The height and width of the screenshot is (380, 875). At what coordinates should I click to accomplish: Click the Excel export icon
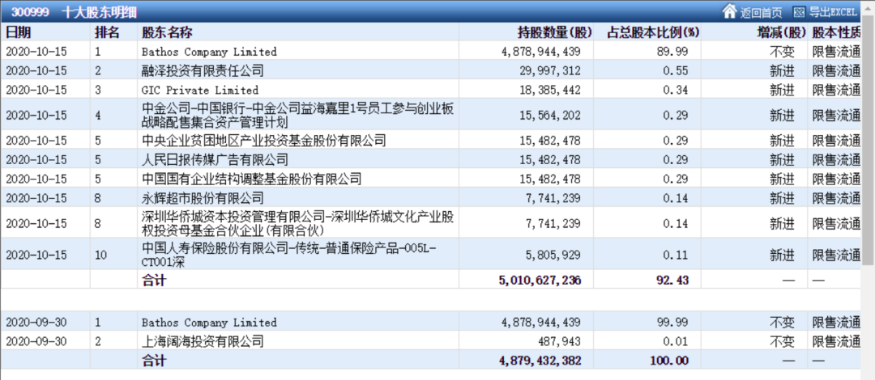point(800,11)
